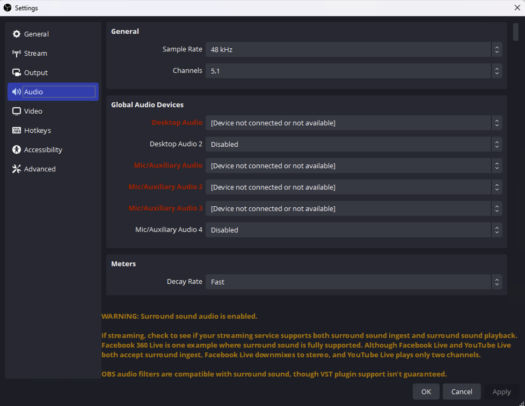Click the Video monitor icon
Screen dimensions: 525x406
point(16,111)
